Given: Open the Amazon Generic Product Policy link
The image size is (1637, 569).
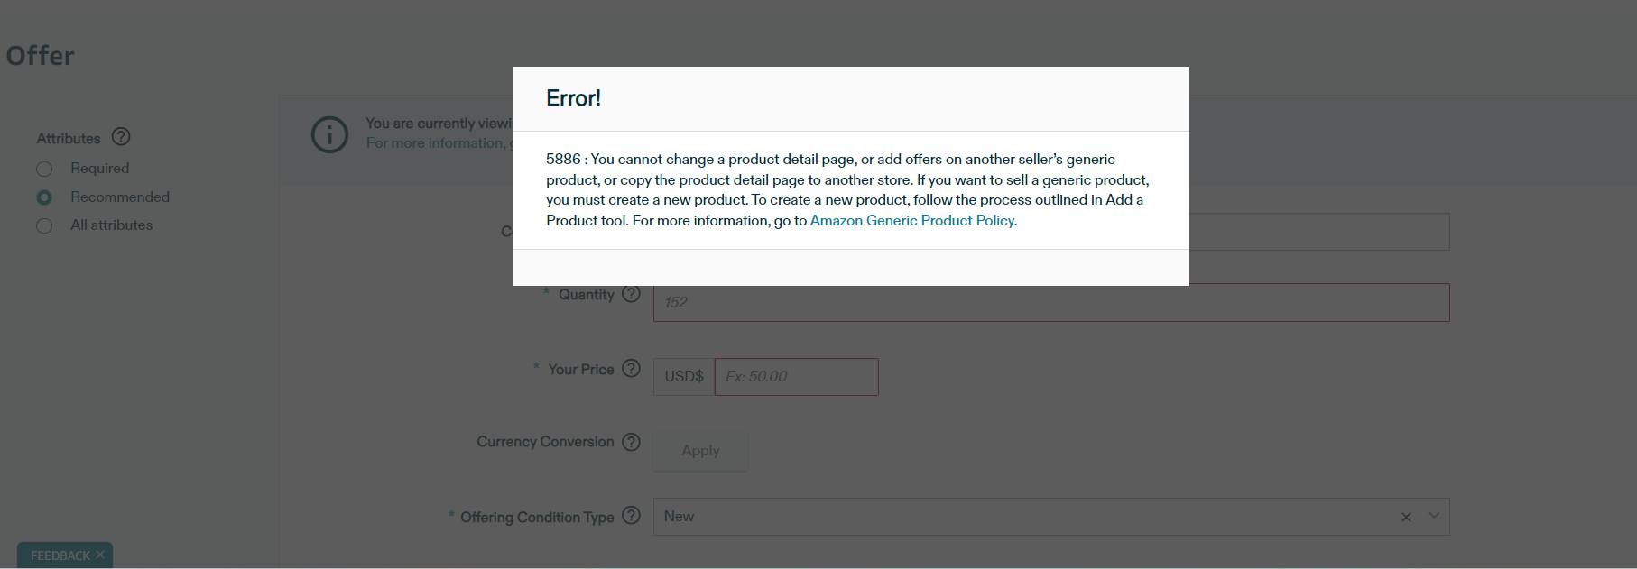Looking at the screenshot, I should click(911, 220).
